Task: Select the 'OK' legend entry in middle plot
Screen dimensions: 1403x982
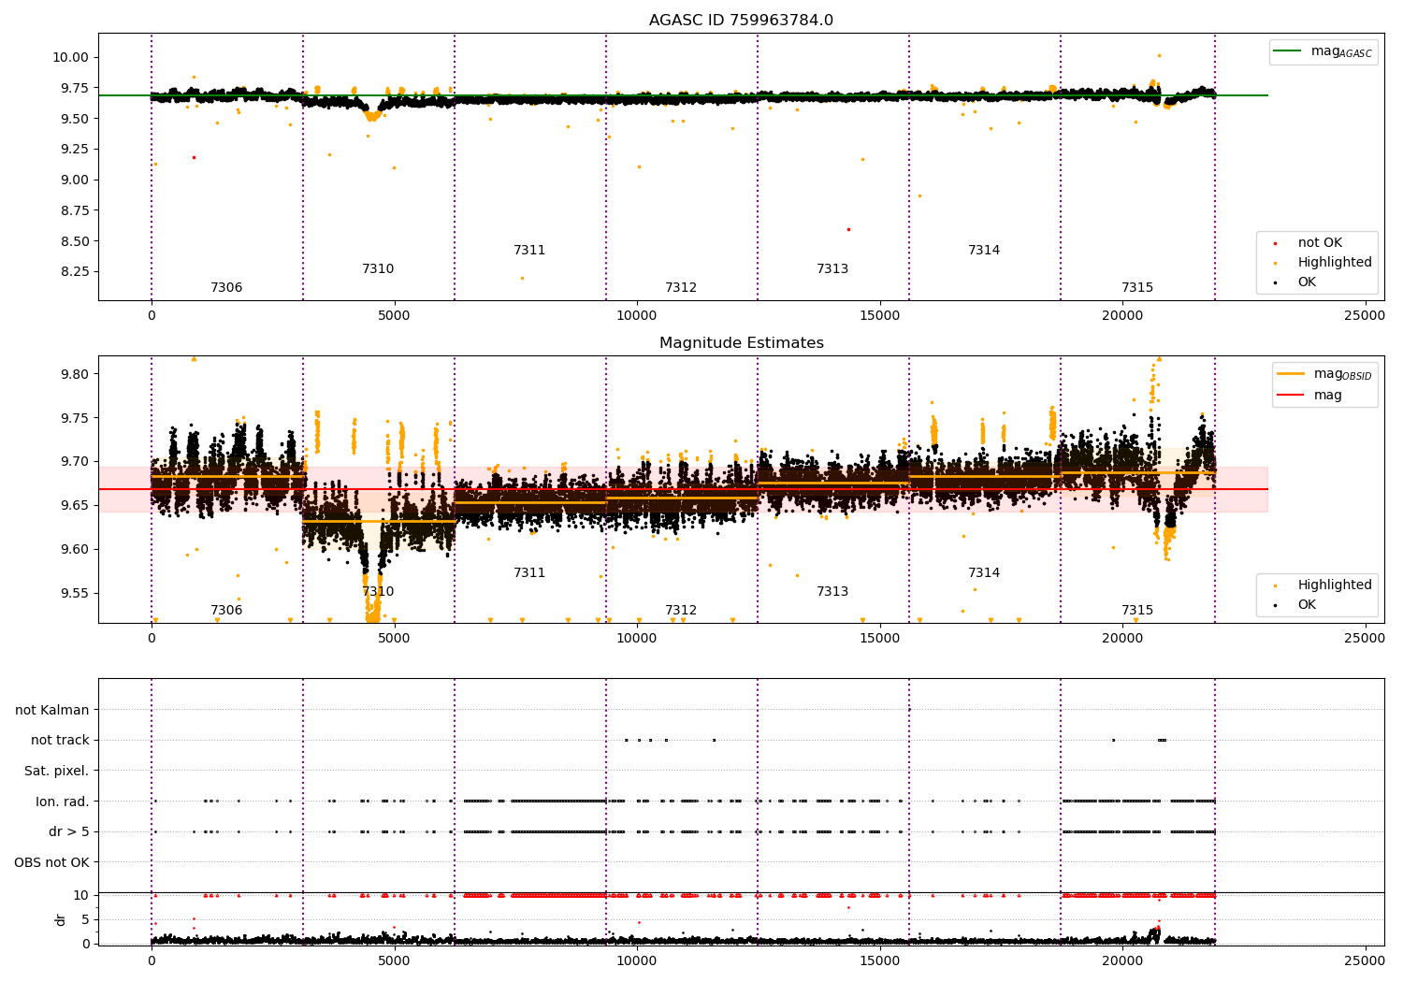Action: click(x=1297, y=604)
